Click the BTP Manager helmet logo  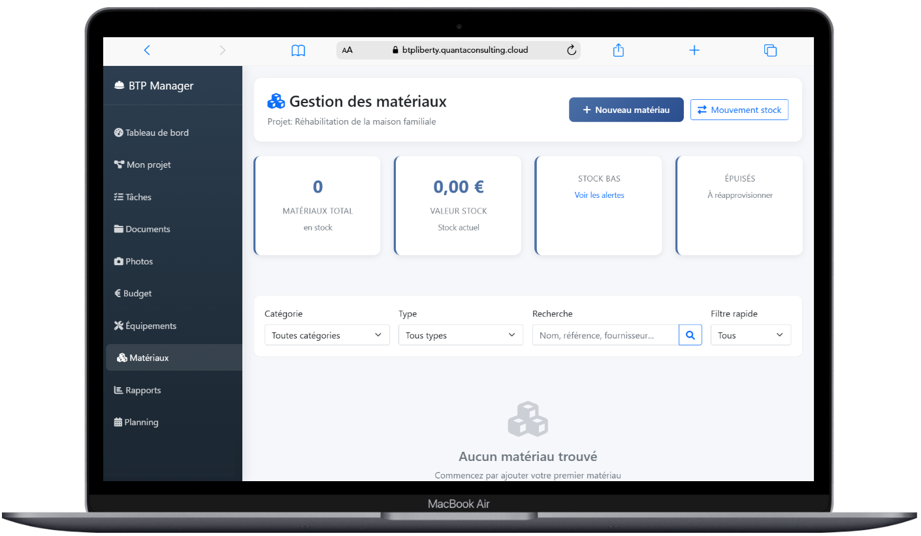pyautogui.click(x=119, y=86)
